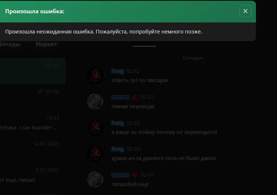Click the message 'попробуй ещё'
The height and width of the screenshot is (195, 277).
(x=130, y=184)
